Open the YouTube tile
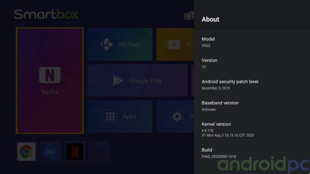This screenshot has height=174, width=310. click(175, 44)
